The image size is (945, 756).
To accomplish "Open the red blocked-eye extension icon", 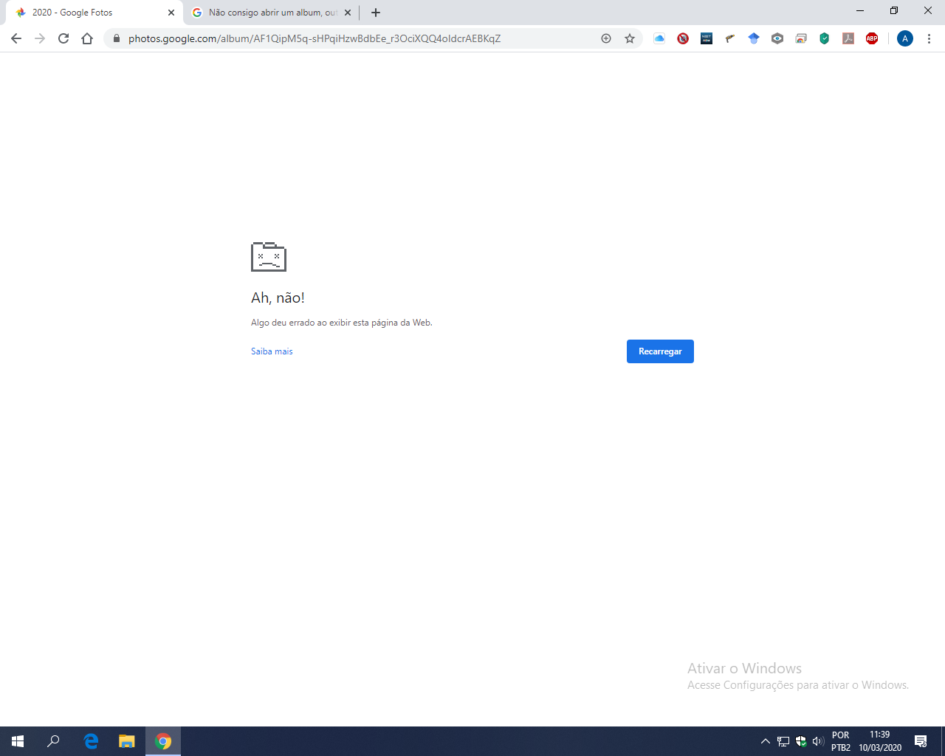I will coord(683,38).
